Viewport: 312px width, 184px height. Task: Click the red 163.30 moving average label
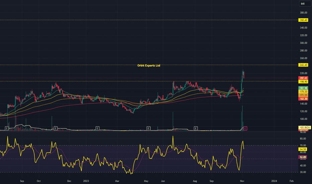(x=303, y=99)
